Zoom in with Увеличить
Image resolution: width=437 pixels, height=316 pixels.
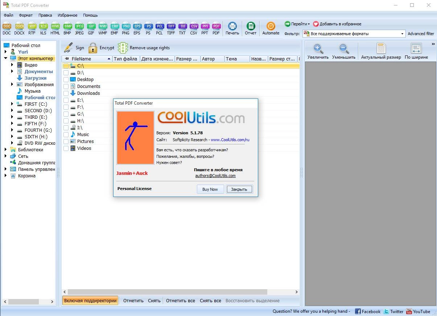(x=318, y=51)
